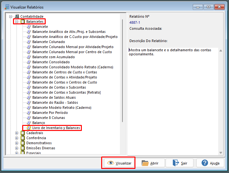Click icon of Balancete Colunado report
The image size is (229, 173).
tap(29, 42)
